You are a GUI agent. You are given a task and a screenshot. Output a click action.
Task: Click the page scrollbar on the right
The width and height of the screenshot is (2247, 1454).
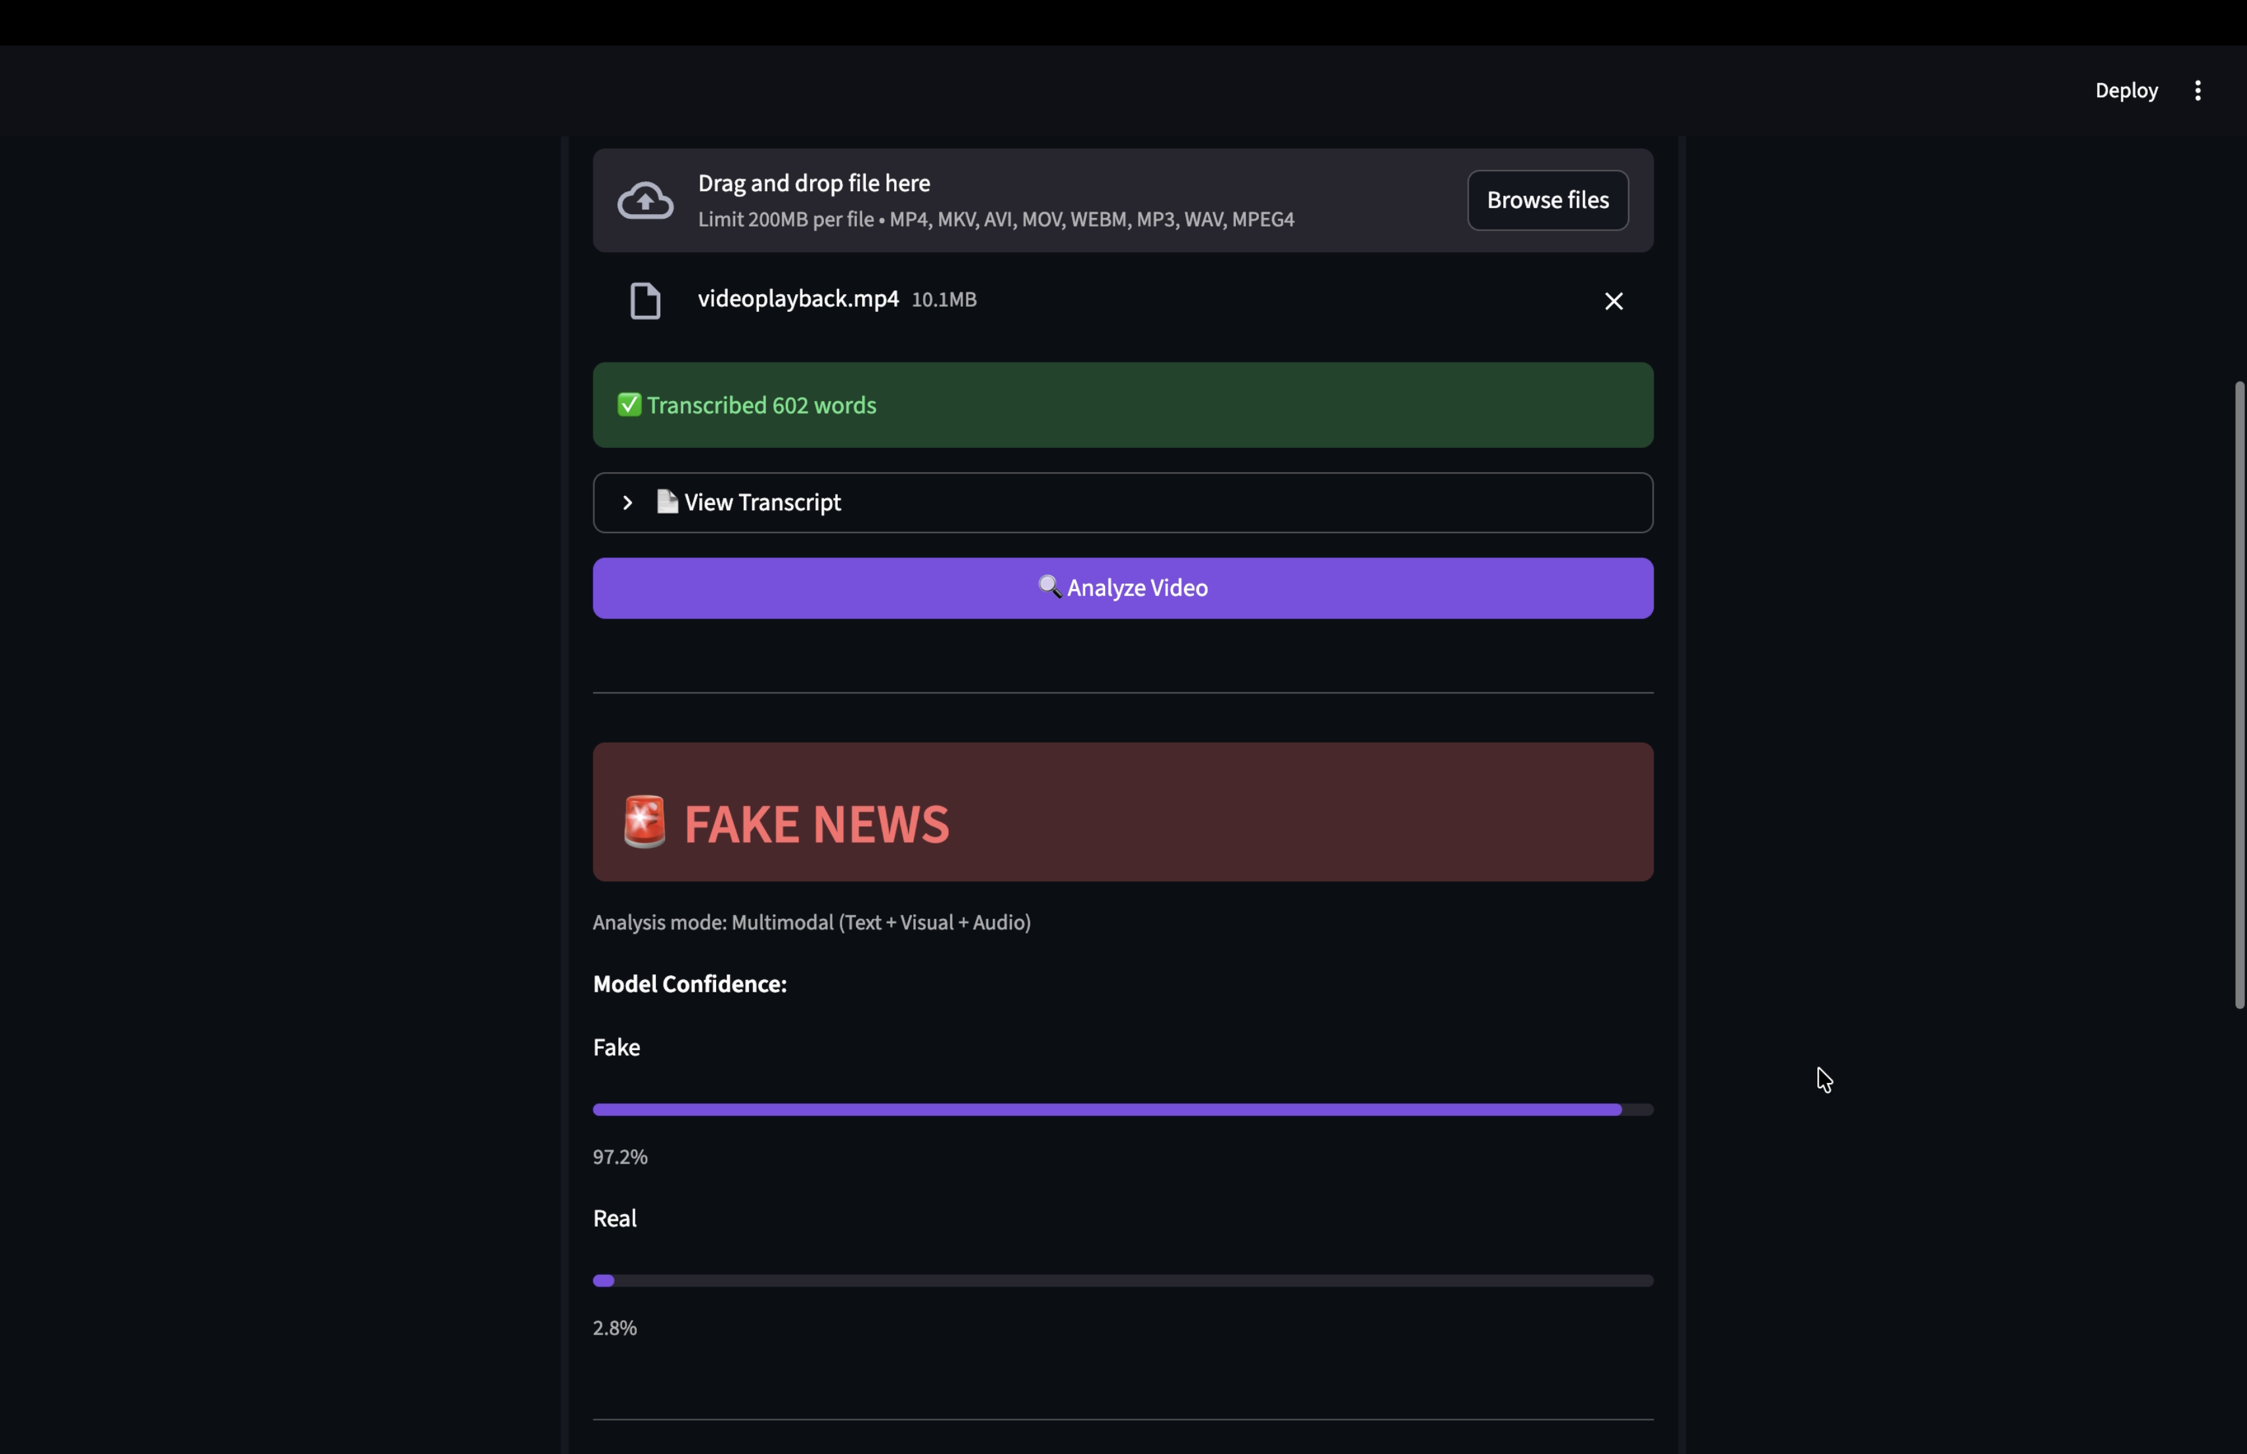click(2238, 694)
